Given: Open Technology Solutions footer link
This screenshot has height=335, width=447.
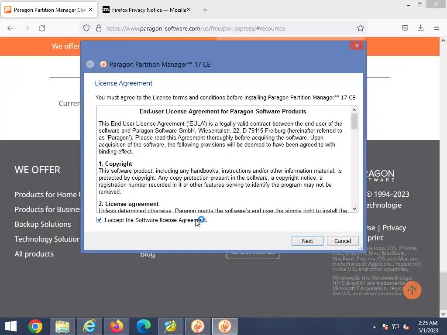Looking at the screenshot, I should (x=48, y=239).
